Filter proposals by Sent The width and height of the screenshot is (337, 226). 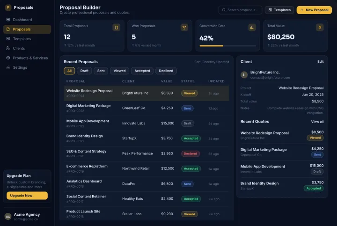point(101,71)
